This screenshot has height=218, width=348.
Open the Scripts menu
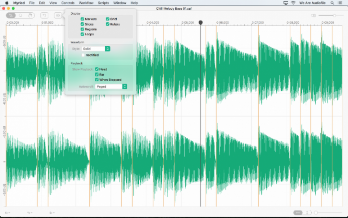[x=103, y=3]
